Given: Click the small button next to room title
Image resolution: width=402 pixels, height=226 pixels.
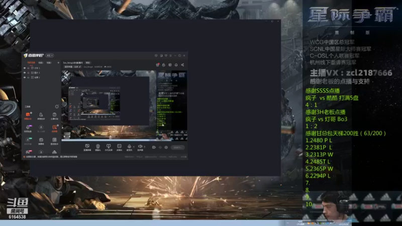Looking at the screenshot, I should click(x=88, y=63).
